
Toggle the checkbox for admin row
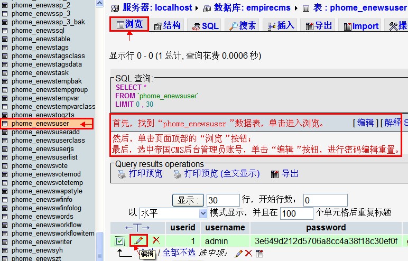click(x=119, y=241)
